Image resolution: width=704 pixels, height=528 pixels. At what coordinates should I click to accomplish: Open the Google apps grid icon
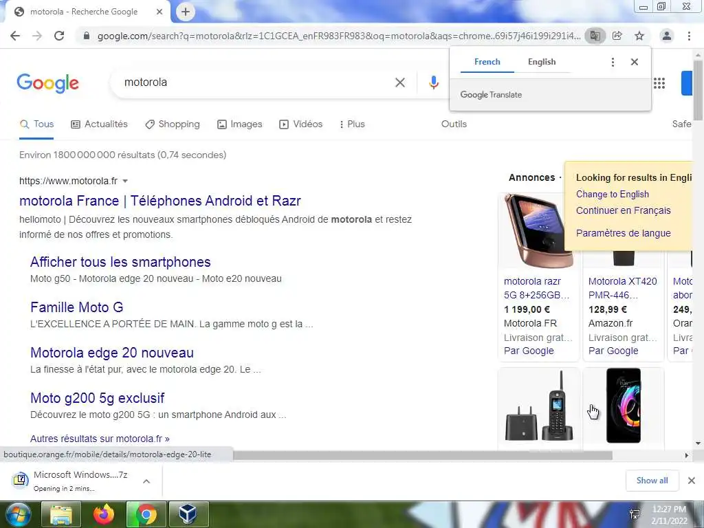pos(659,83)
